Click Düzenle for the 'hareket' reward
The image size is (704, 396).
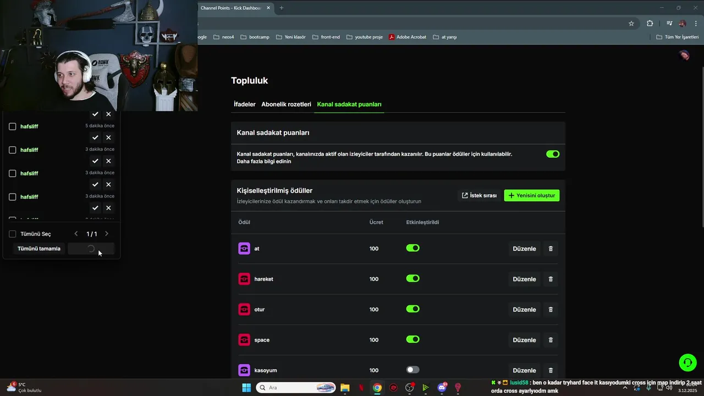click(x=524, y=279)
